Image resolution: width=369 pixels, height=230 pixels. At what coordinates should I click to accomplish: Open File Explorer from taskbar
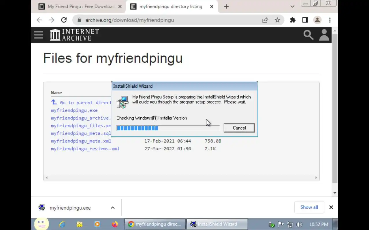point(80,224)
